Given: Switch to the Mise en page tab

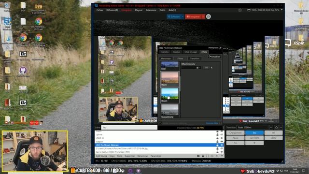Looking at the screenshot, I should (191, 52).
